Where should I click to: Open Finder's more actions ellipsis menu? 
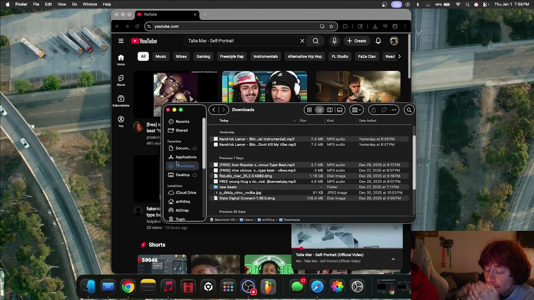click(394, 110)
